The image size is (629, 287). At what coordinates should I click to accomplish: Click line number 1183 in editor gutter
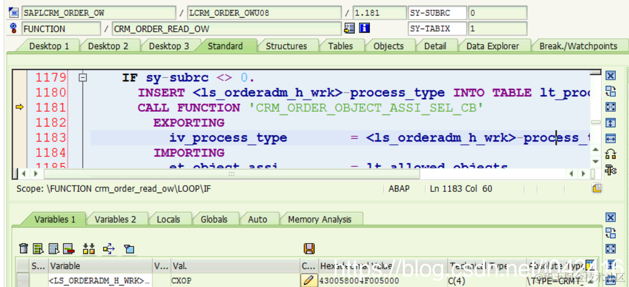click(x=50, y=137)
